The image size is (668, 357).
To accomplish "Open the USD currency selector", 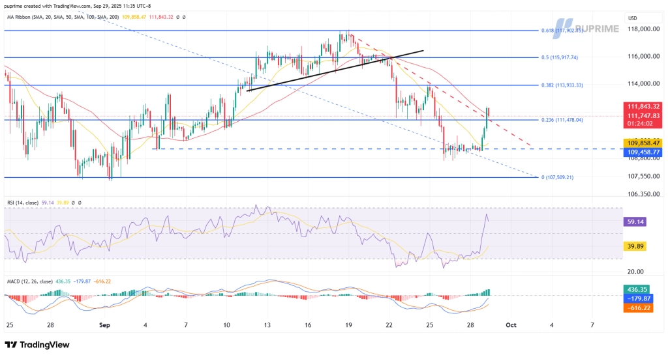I will (633, 18).
